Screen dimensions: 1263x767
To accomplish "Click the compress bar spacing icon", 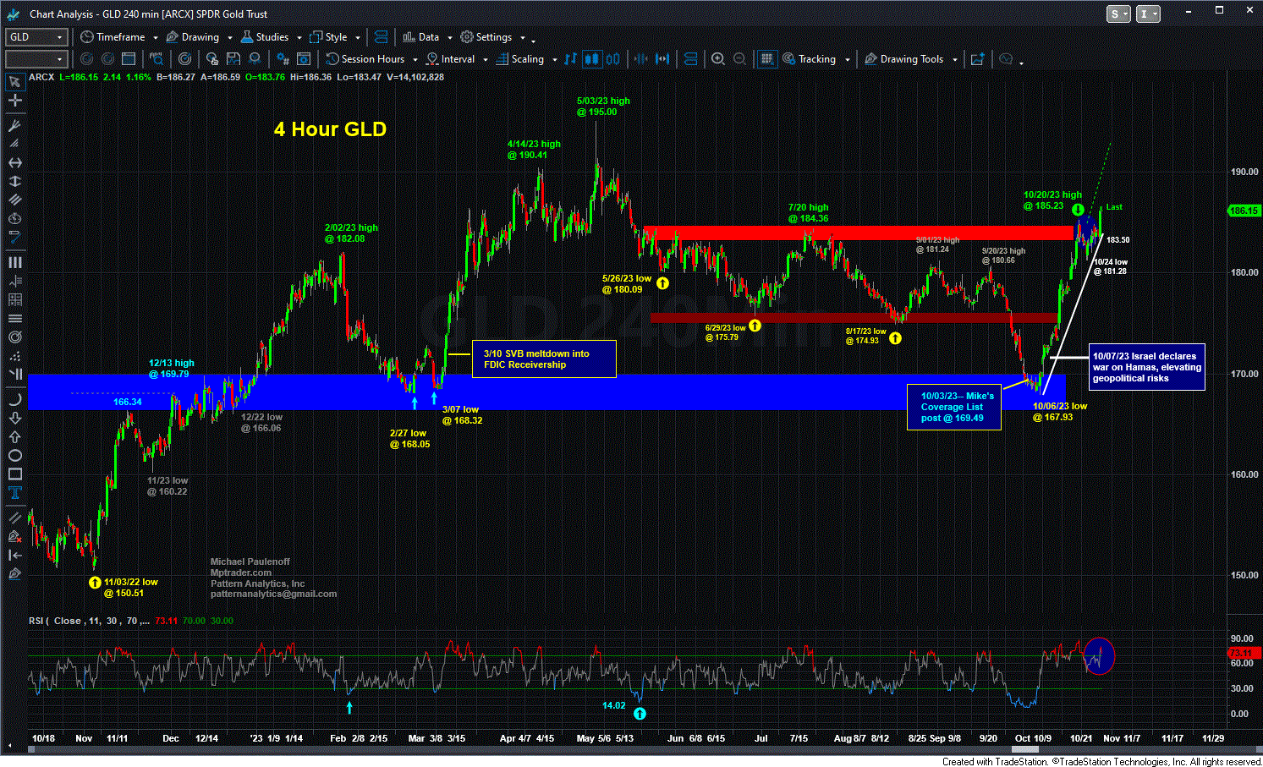I will [x=641, y=59].
